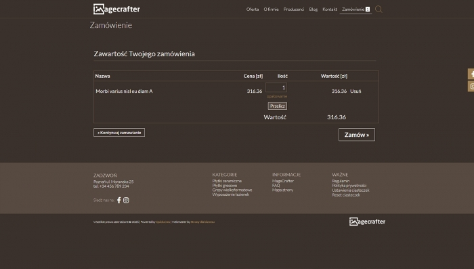Image resolution: width=474 pixels, height=269 pixels.
Task: Open the Quick.Cms powered-by link
Action: pos(163,222)
